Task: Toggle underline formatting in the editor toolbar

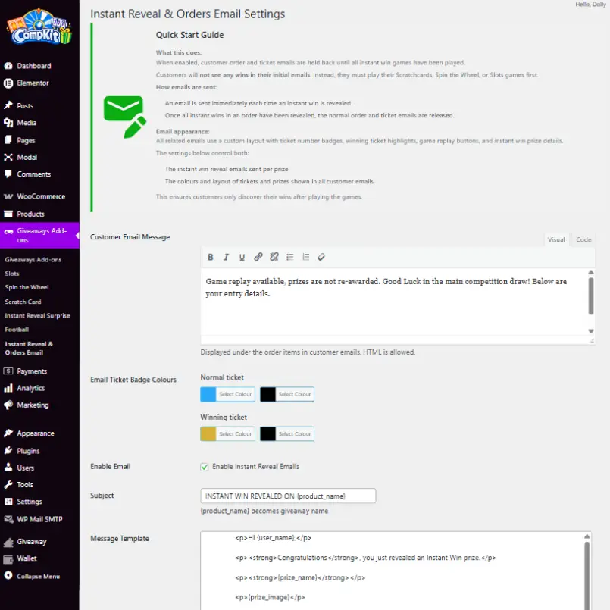Action: (242, 257)
